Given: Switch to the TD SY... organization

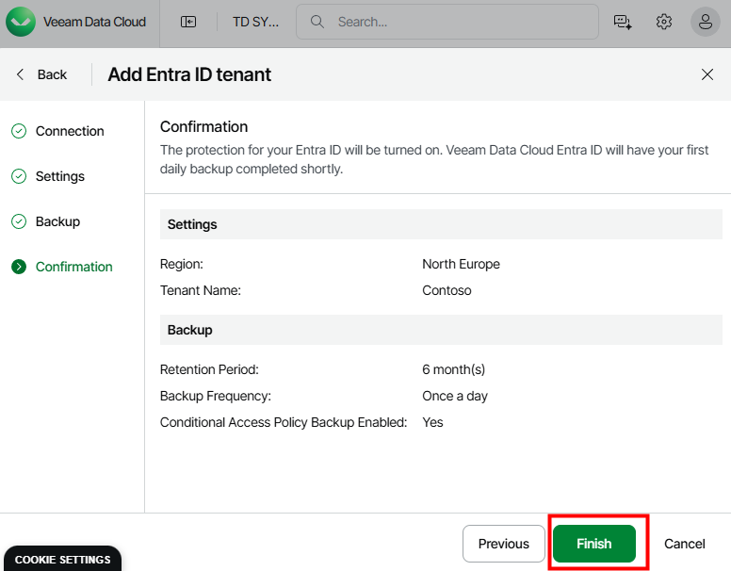Looking at the screenshot, I should (x=255, y=22).
